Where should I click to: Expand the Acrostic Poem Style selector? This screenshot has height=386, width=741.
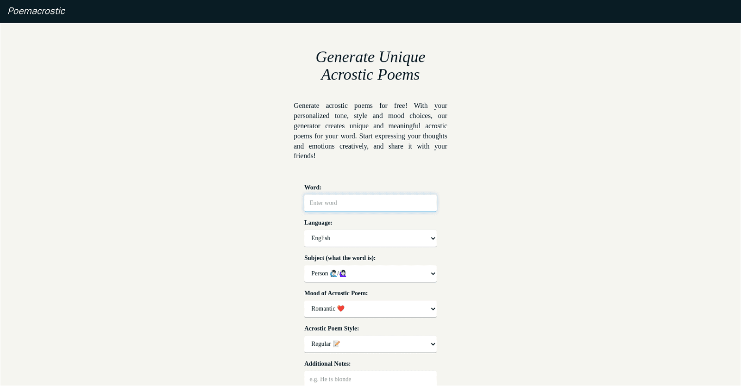pos(370,344)
